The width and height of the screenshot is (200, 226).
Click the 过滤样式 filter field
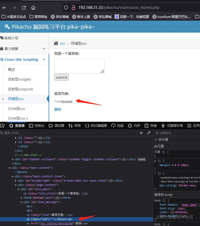pyautogui.click(x=178, y=133)
